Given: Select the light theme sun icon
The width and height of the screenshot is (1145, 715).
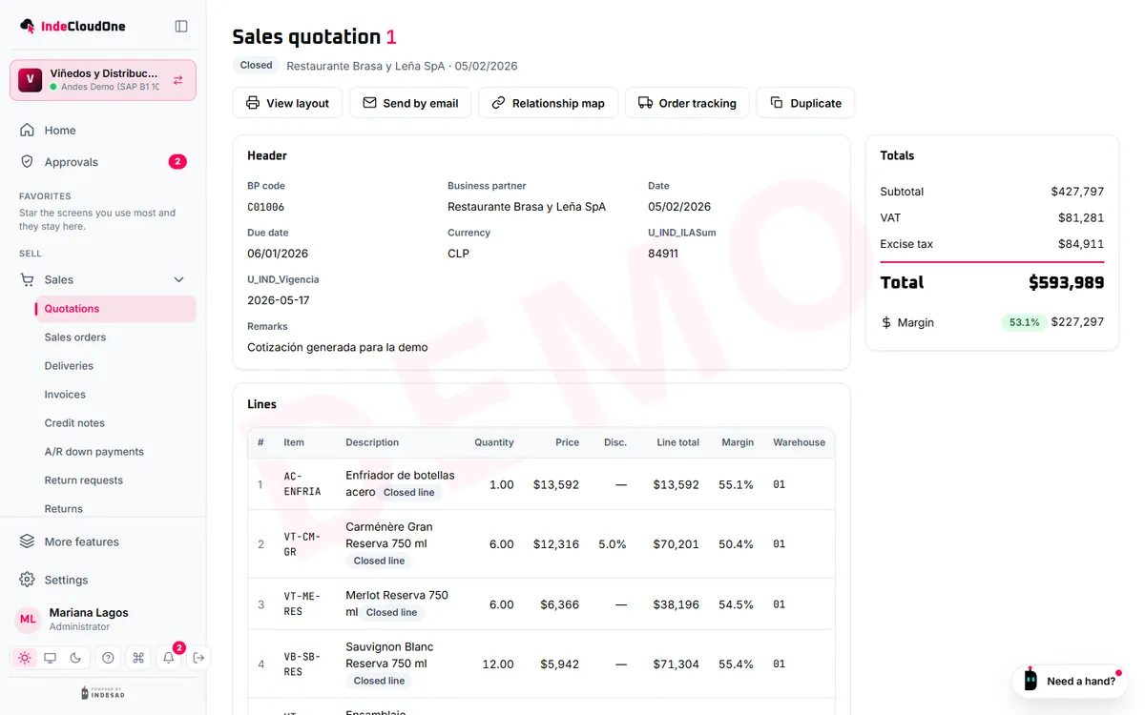Looking at the screenshot, I should point(25,658).
